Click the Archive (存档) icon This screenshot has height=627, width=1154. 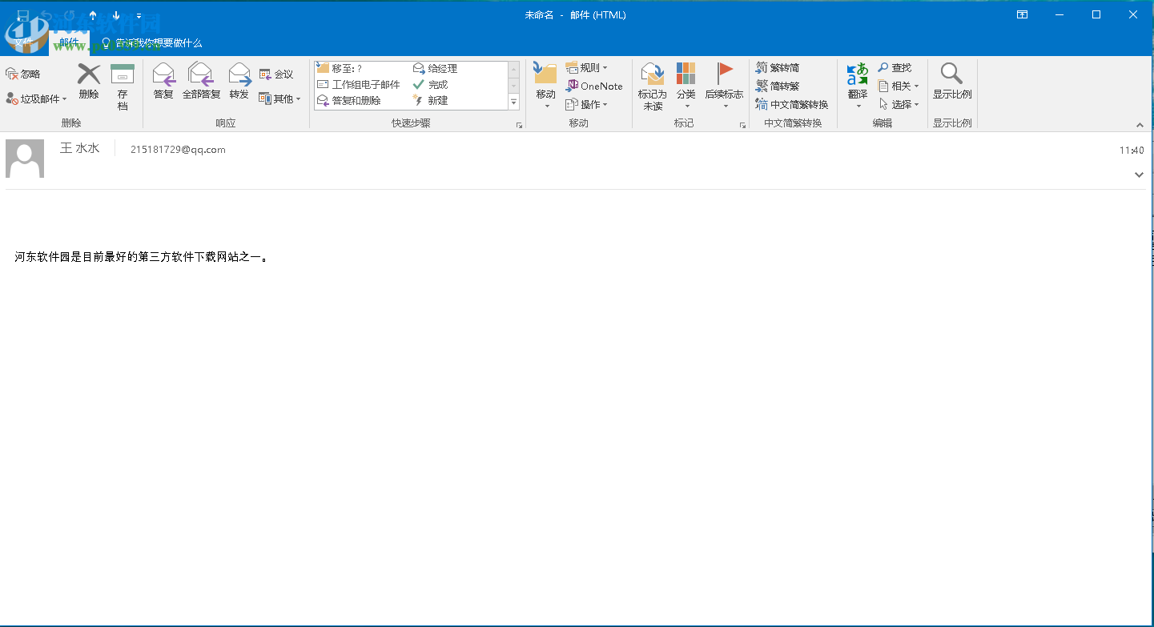123,86
